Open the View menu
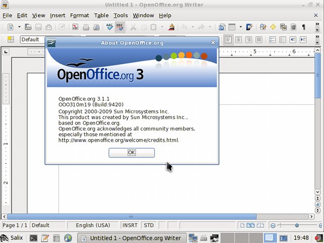Image resolution: width=324 pixels, height=243 pixels. click(38, 15)
